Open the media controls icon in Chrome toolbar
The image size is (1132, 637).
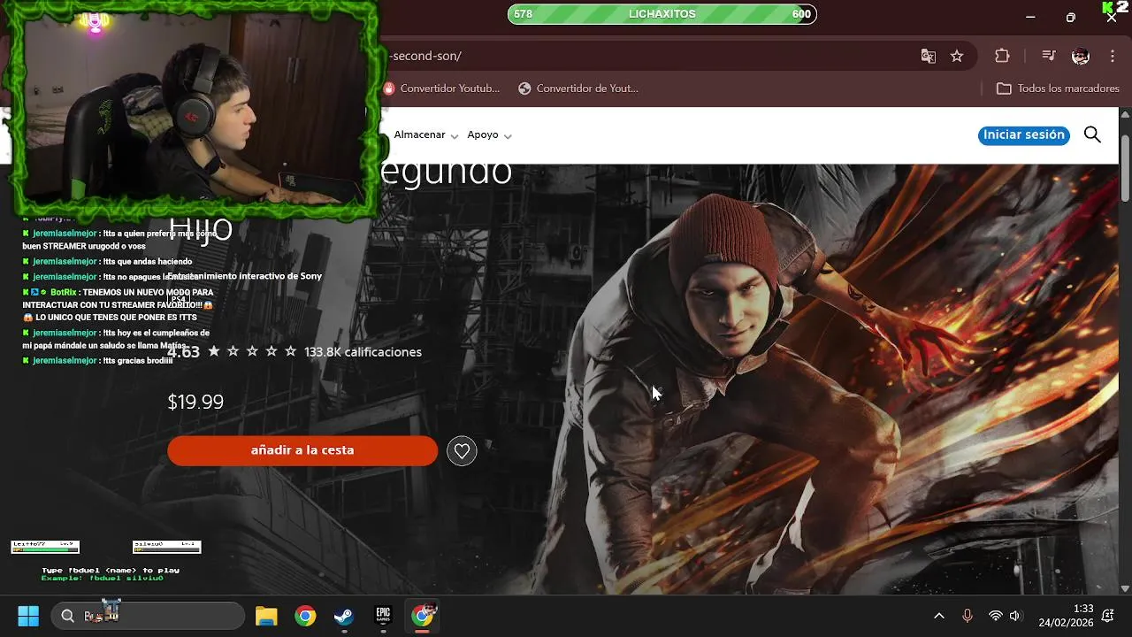pos(1049,56)
